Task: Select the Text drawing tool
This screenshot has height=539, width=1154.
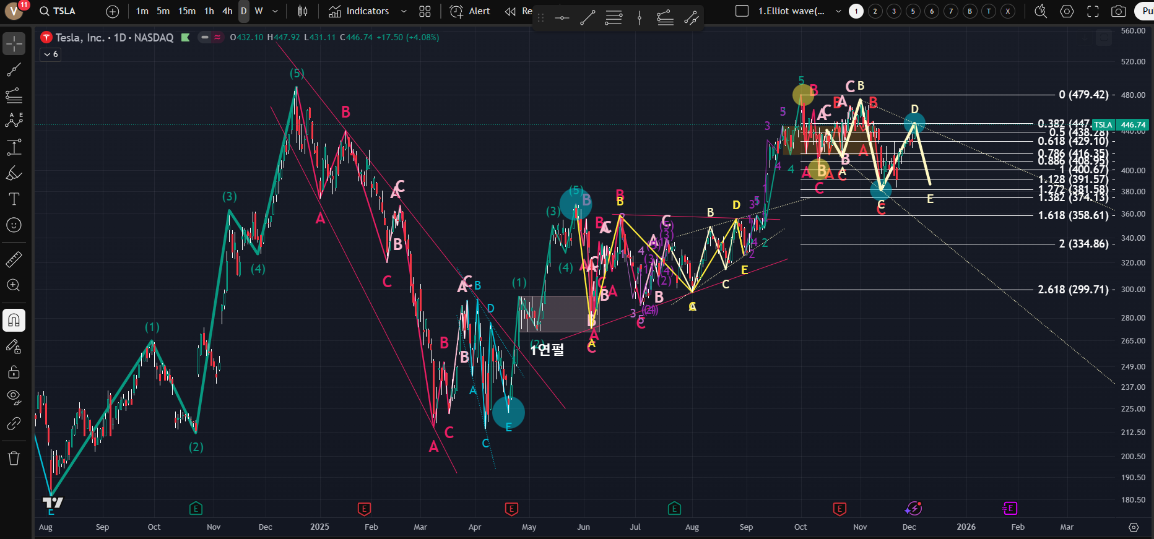Action: pos(14,199)
